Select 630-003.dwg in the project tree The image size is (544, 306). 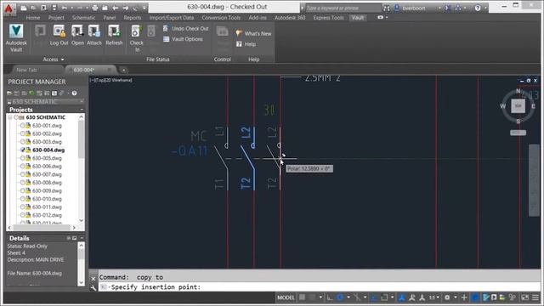[x=47, y=142]
